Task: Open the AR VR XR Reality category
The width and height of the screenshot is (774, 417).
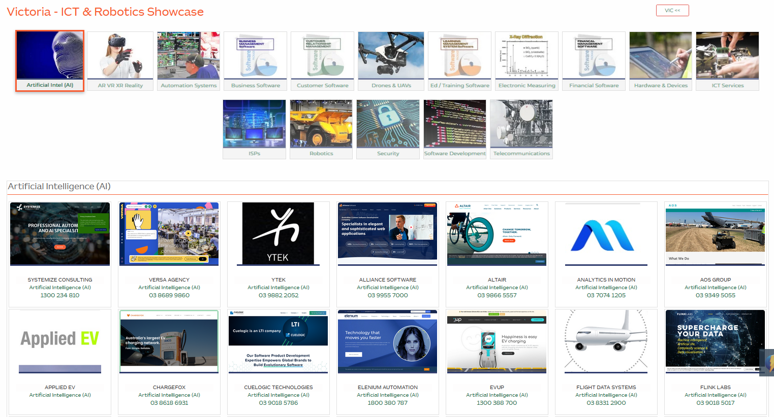Action: (x=120, y=60)
